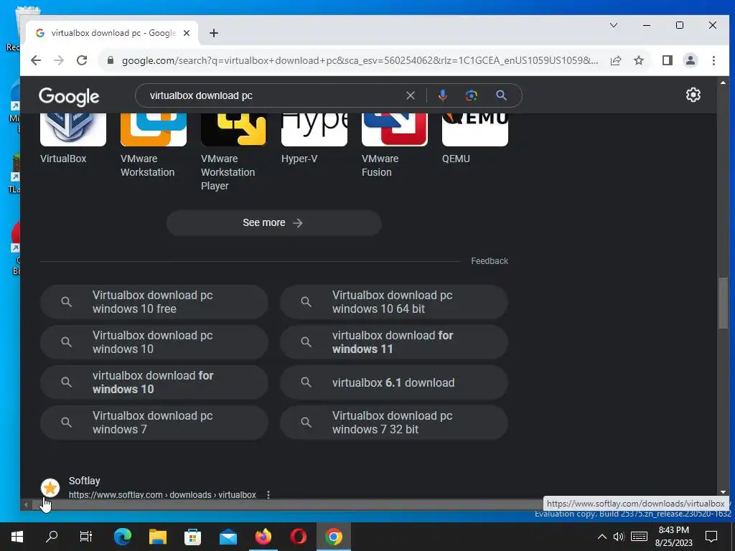Click the browser forward arrow
735x551 pixels.
[x=59, y=60]
